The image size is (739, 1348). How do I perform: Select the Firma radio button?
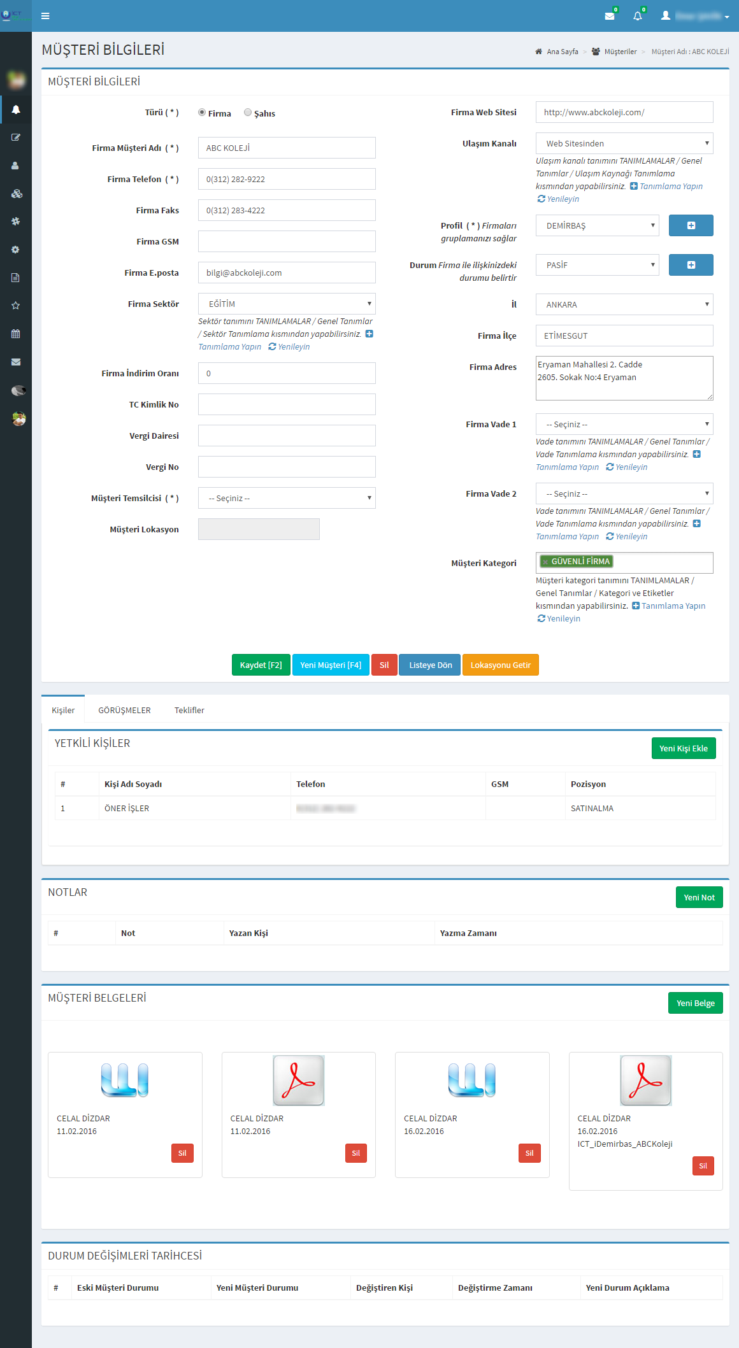202,113
